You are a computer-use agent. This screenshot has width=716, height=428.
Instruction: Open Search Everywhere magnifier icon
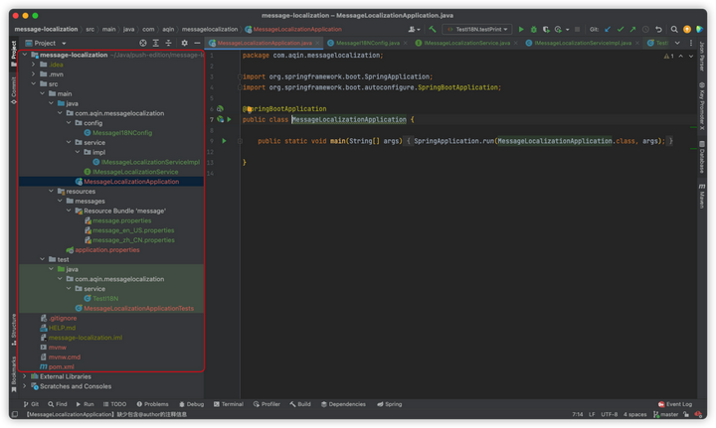click(673, 29)
